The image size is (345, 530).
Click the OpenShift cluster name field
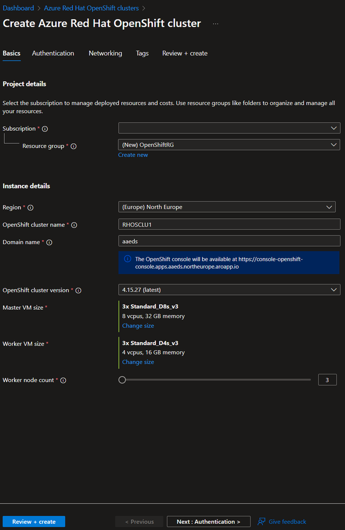(x=229, y=224)
